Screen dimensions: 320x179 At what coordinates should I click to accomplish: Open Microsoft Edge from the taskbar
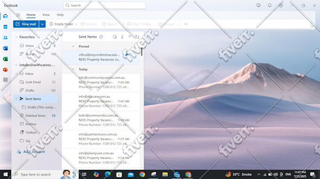point(108,174)
